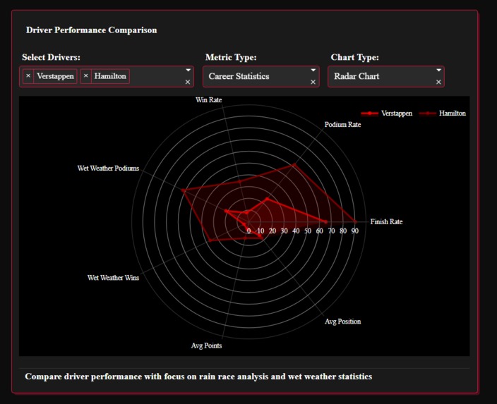The width and height of the screenshot is (497, 404).
Task: Clear the Career Statistics selection
Action: 313,82
